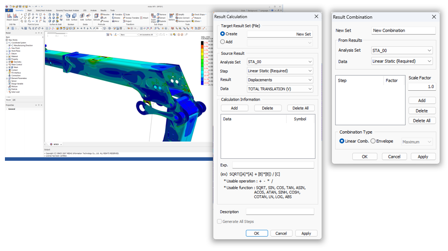
Task: Switch to the Mesh ribbon tab
Action: pos(30,10)
